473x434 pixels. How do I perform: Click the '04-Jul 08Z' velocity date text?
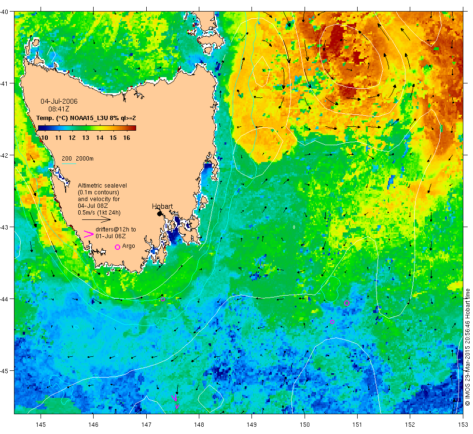click(x=93, y=206)
